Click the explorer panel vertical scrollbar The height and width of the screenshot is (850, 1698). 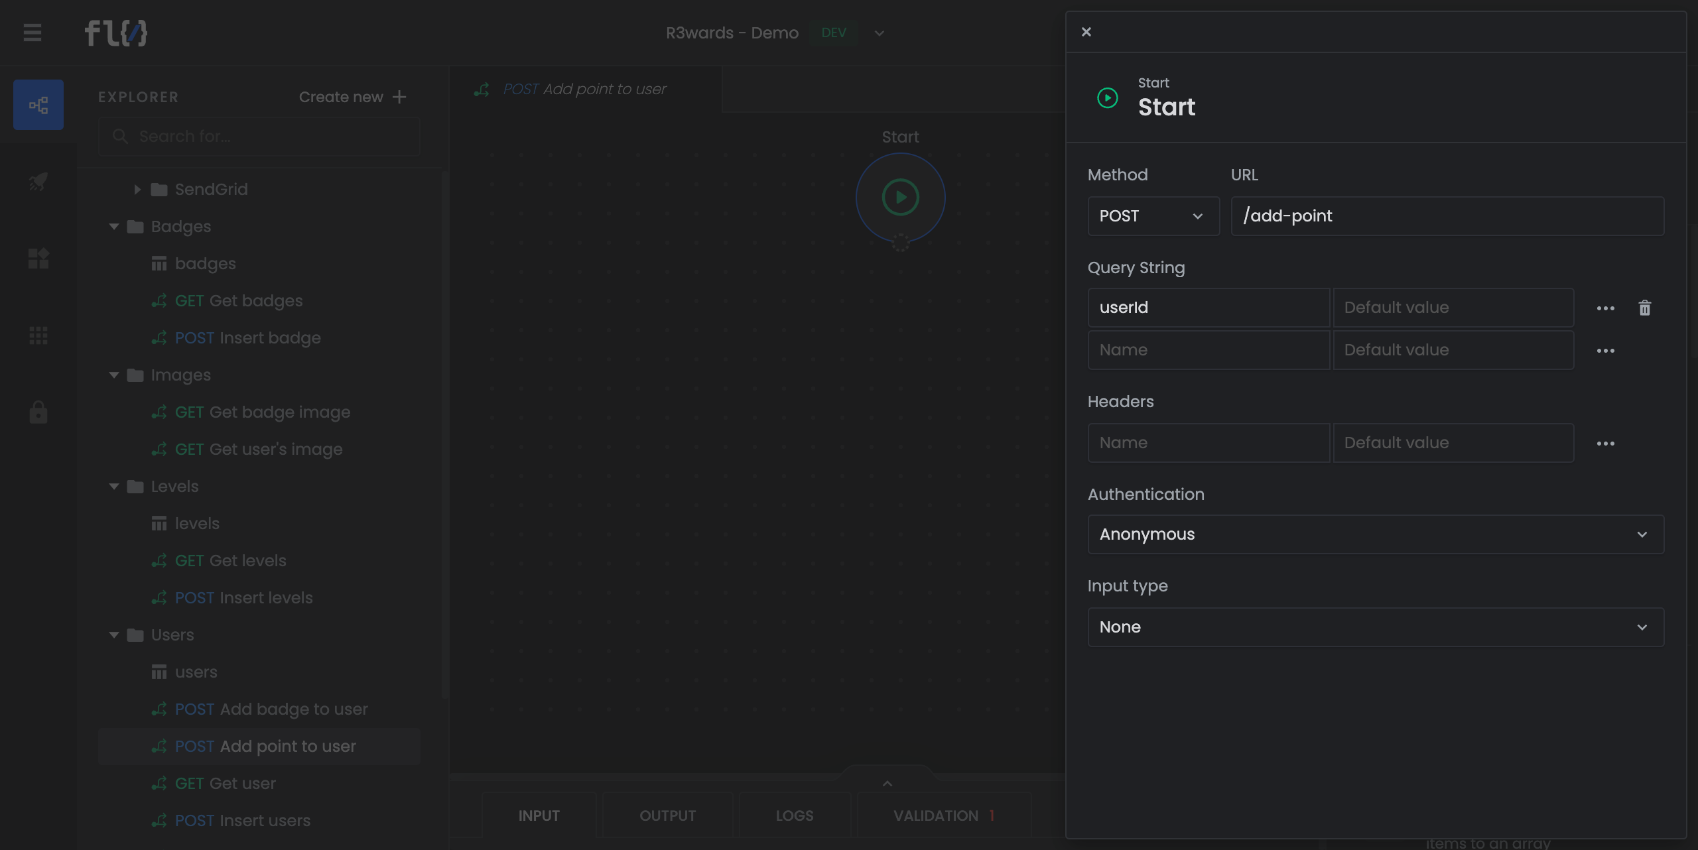click(x=445, y=434)
